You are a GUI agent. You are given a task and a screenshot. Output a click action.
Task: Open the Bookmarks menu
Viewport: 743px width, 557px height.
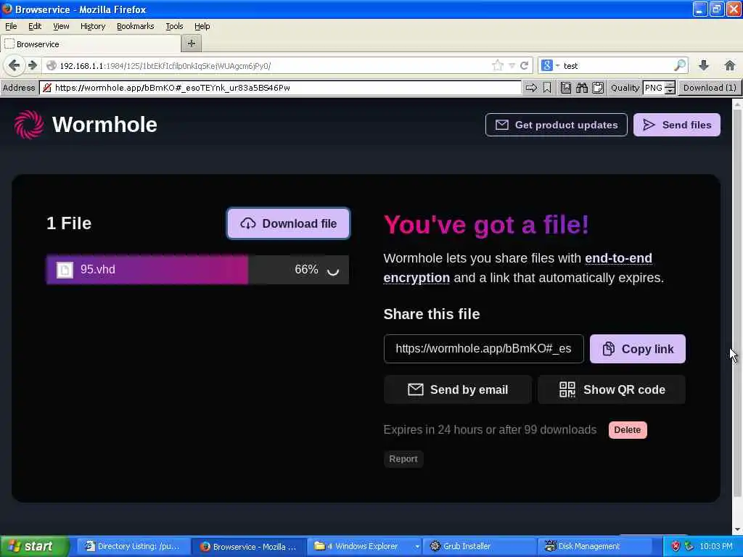135,26
